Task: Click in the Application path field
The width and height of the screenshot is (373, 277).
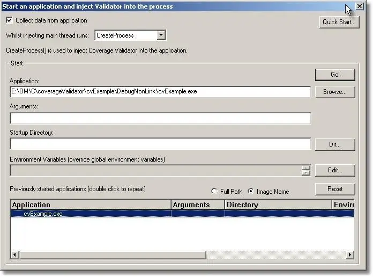Action: coord(160,92)
